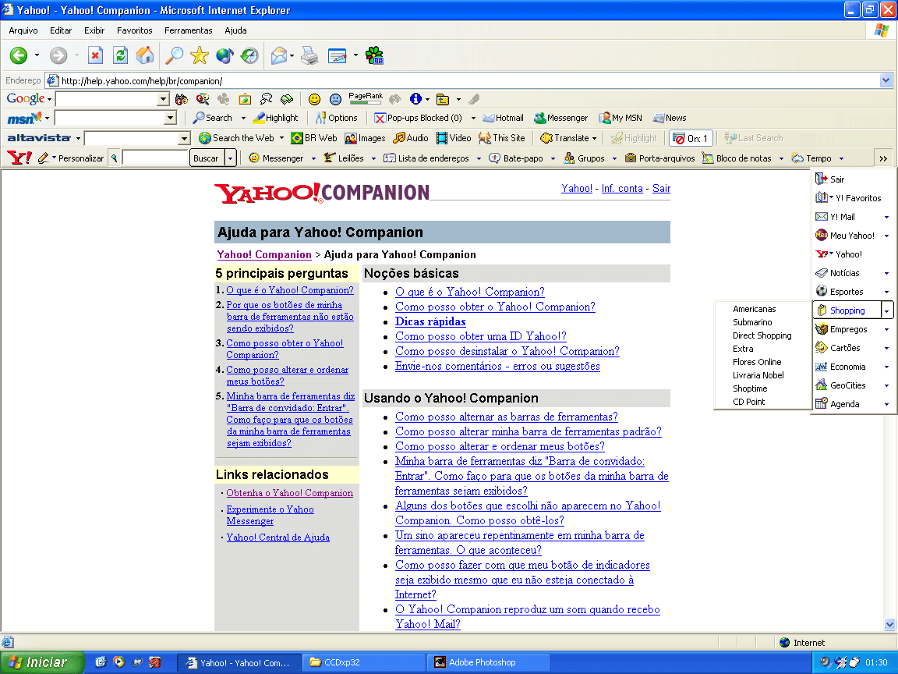Launch the green ICQ flower icon
The width and height of the screenshot is (898, 674).
coord(374,55)
